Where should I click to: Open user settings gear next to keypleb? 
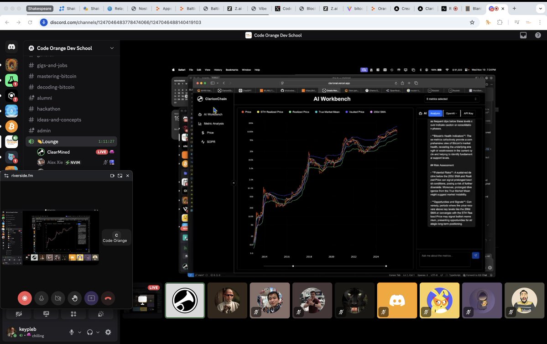click(108, 332)
